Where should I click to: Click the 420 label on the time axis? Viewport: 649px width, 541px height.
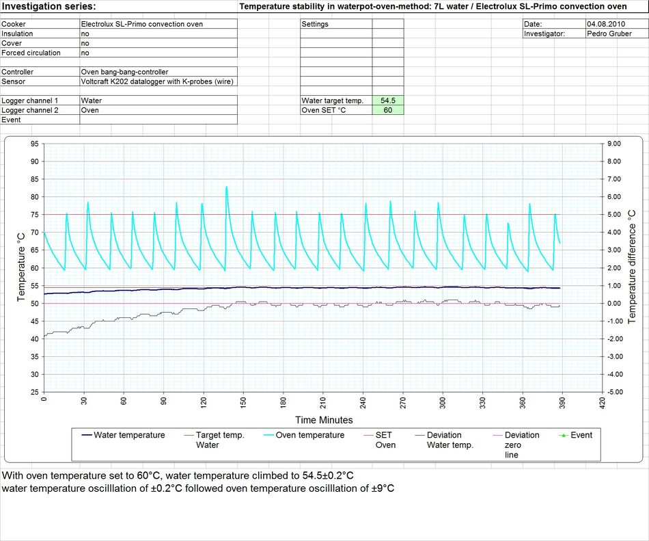pyautogui.click(x=602, y=402)
